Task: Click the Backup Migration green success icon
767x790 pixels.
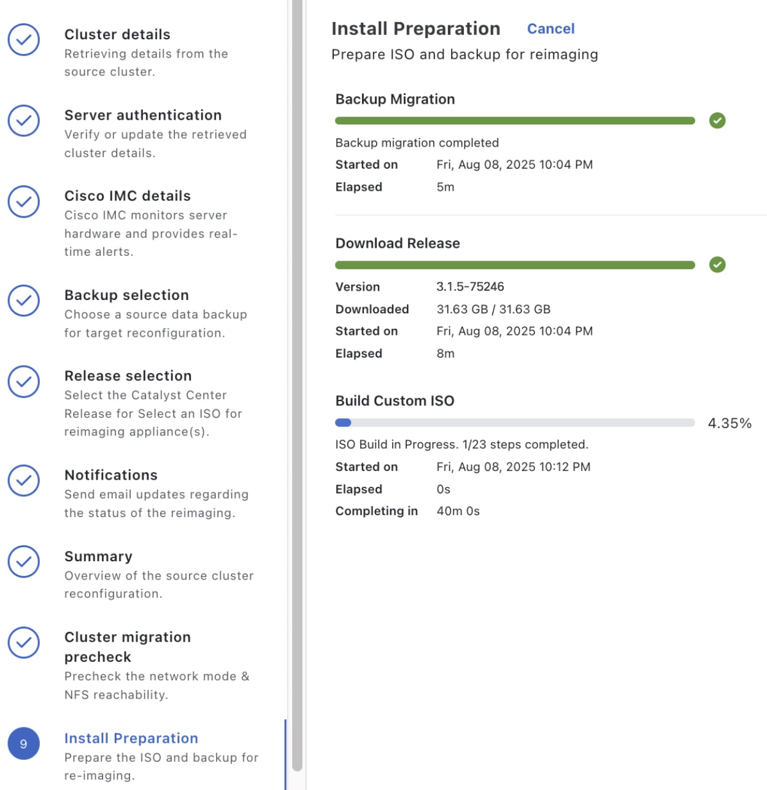Action: (717, 121)
